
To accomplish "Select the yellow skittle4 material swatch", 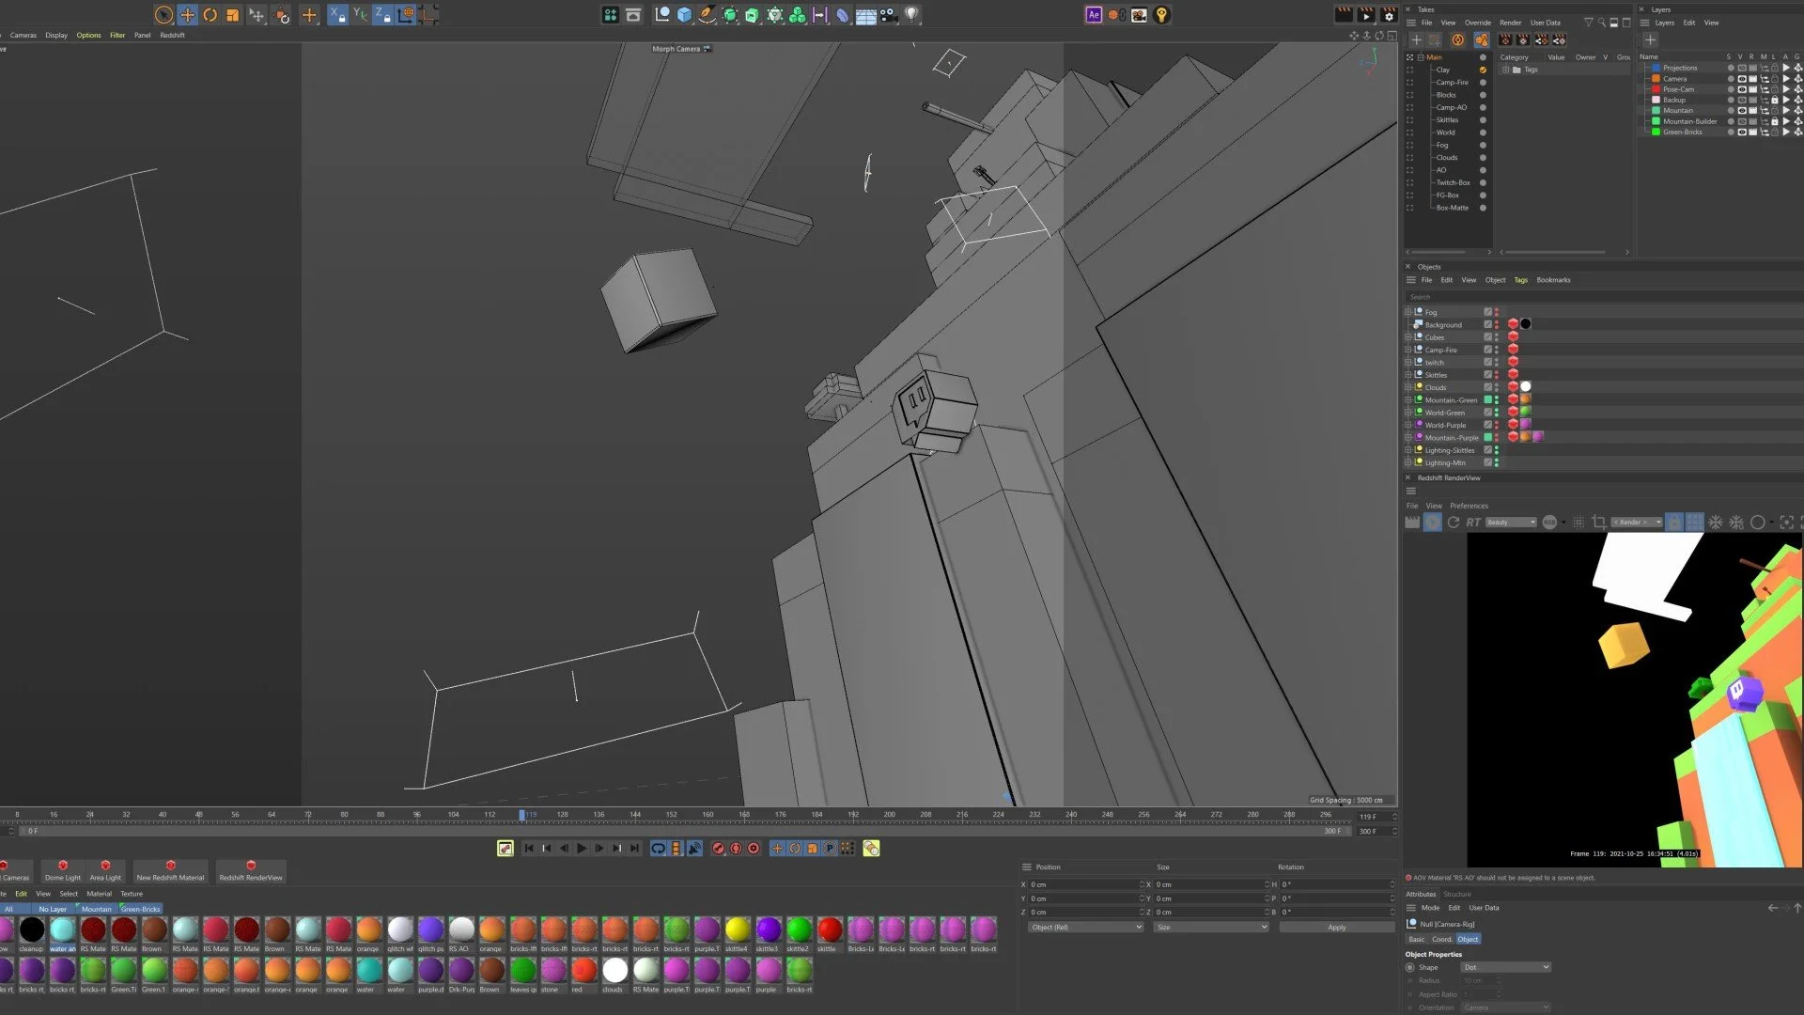I will click(738, 930).
